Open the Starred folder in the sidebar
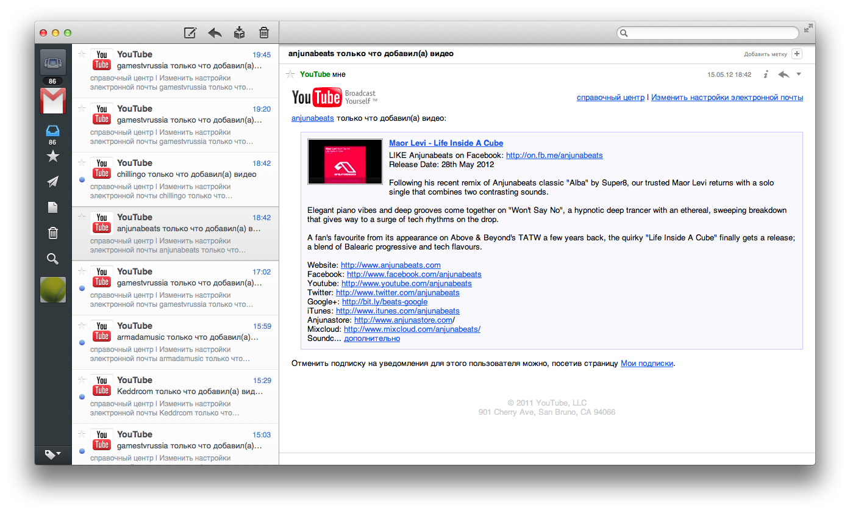Viewport: 850px width, 513px height. coord(52,157)
